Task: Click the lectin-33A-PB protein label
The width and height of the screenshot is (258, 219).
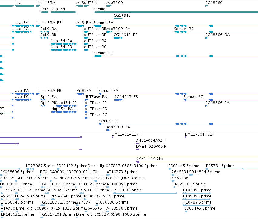Action: (49, 91)
